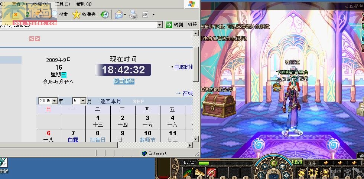Viewport: 364px width, 179px height.
Task: Open the browser history clock icon
Action: [x=104, y=14]
